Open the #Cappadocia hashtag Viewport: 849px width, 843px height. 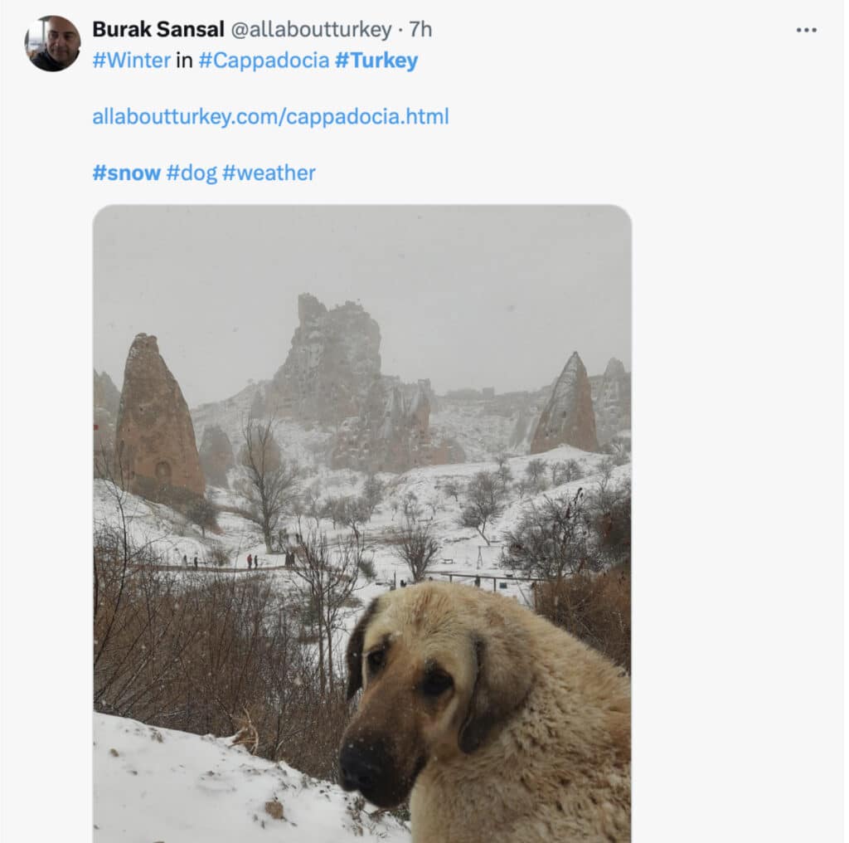point(264,61)
